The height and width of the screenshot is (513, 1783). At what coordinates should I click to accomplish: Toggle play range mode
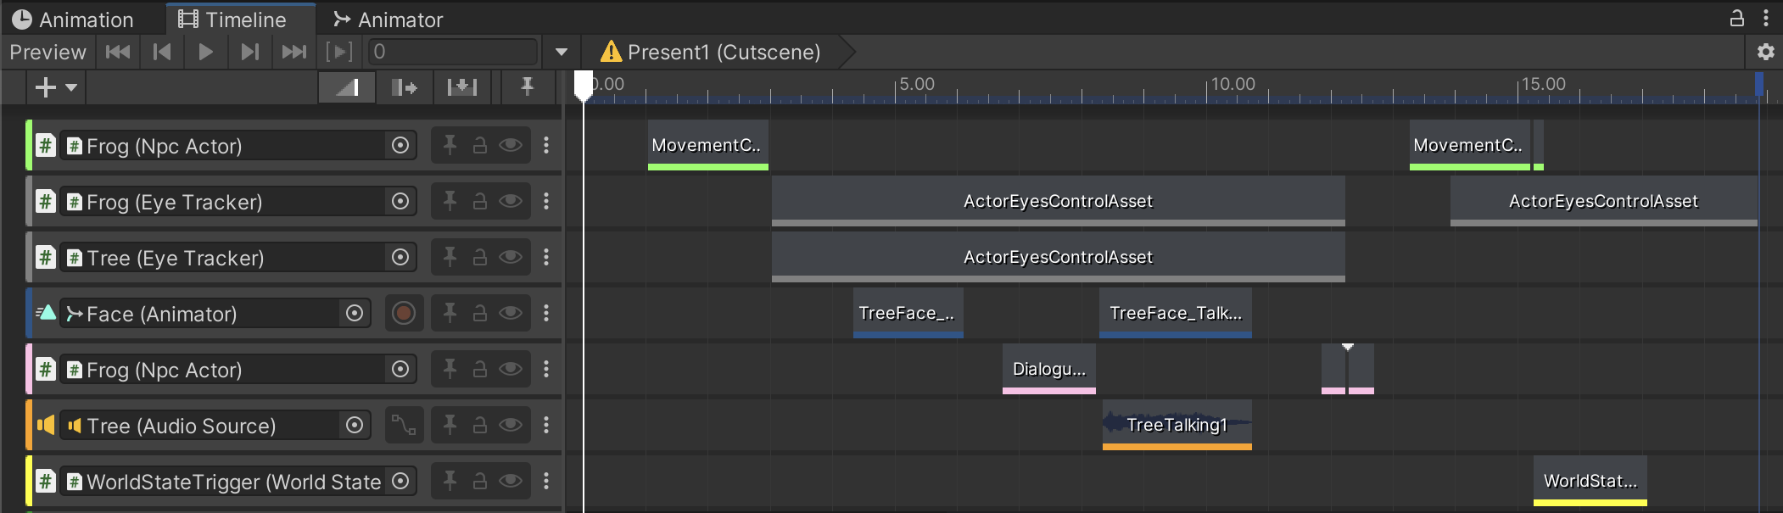pos(339,52)
